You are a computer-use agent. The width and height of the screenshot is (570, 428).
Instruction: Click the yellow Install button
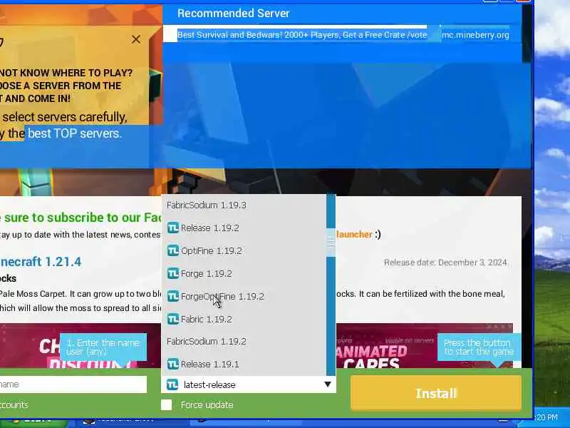point(436,394)
